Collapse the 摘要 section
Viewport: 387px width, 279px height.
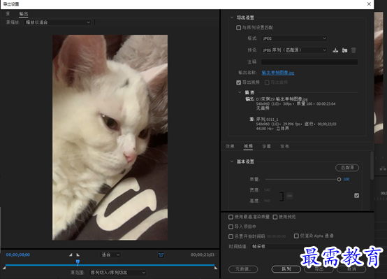pyautogui.click(x=240, y=92)
